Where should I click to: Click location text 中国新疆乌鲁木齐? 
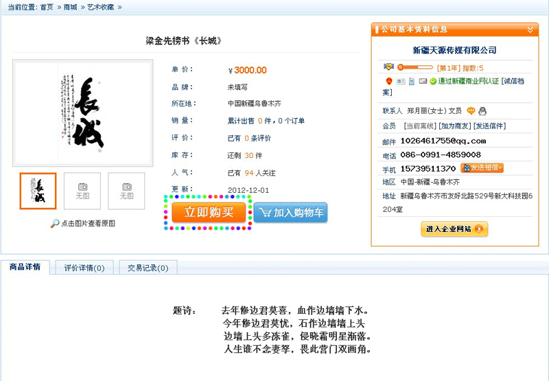(x=255, y=104)
